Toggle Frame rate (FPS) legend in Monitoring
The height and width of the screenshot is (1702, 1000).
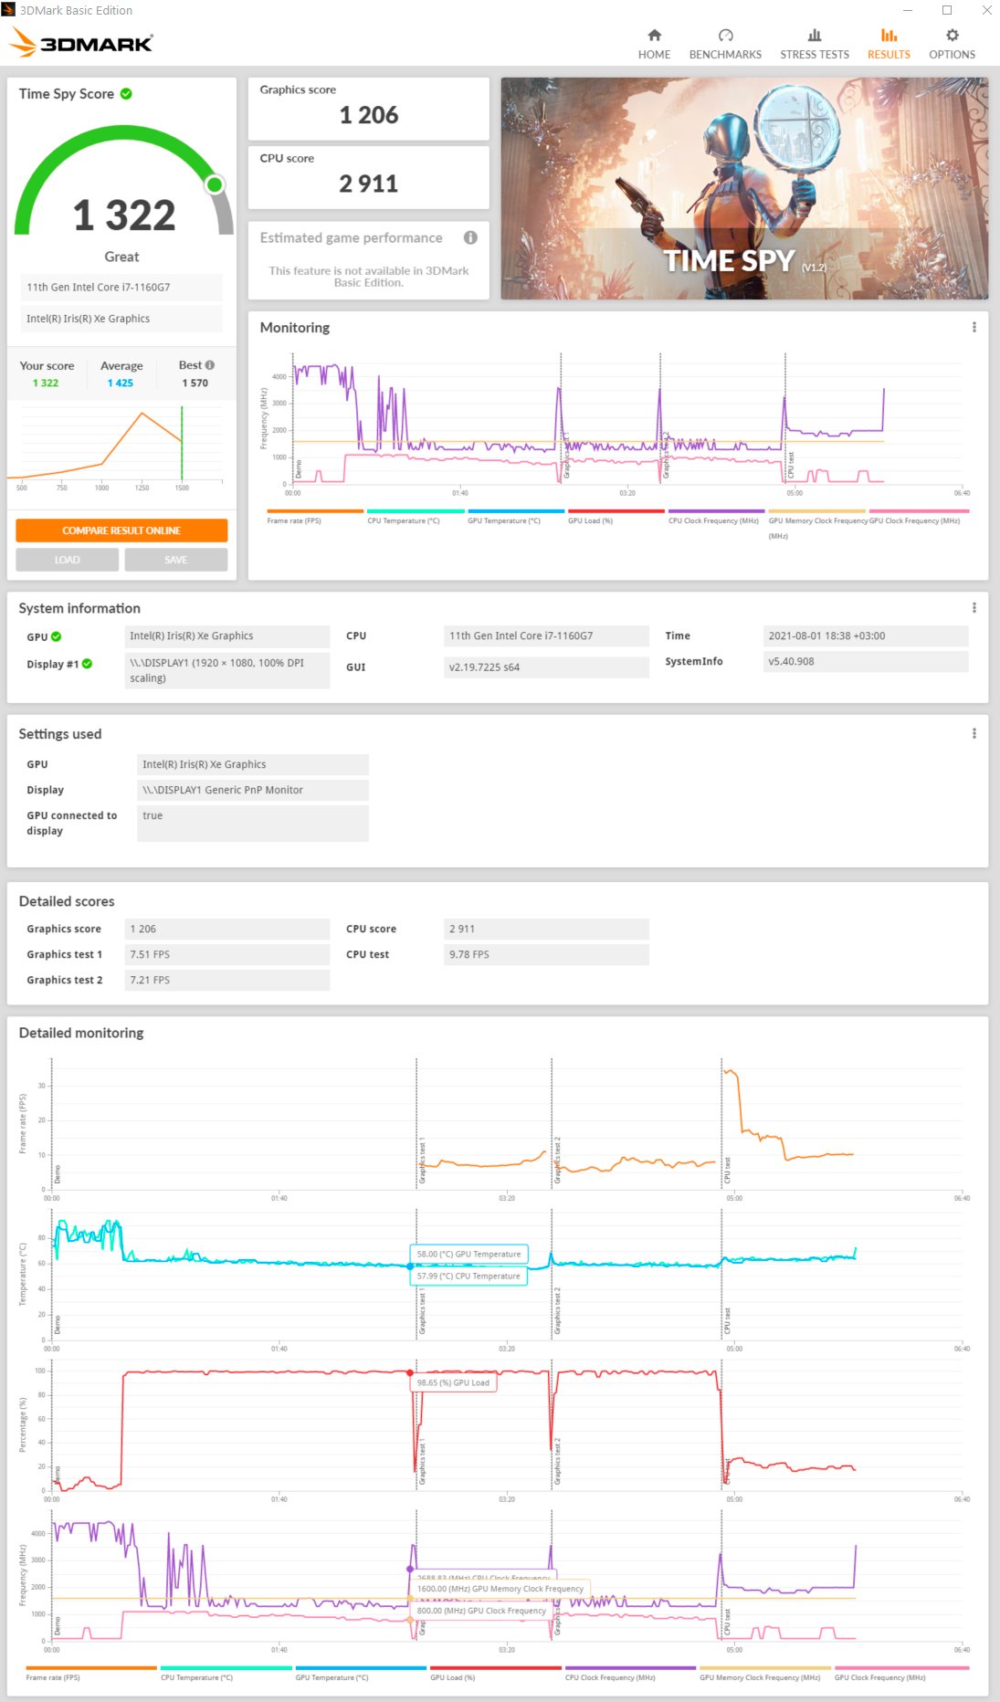(315, 516)
